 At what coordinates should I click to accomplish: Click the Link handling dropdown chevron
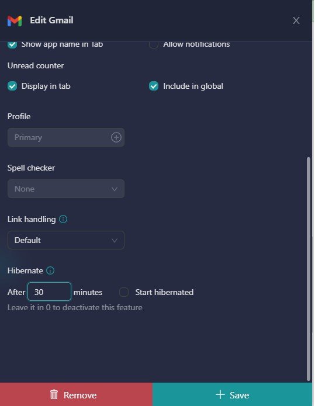click(x=114, y=240)
